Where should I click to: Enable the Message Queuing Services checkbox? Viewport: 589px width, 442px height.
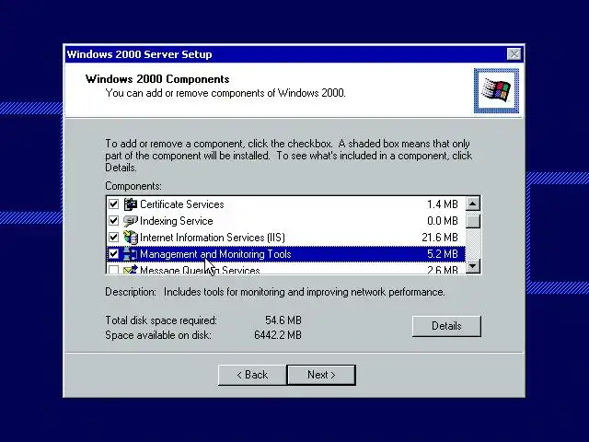[x=113, y=270]
